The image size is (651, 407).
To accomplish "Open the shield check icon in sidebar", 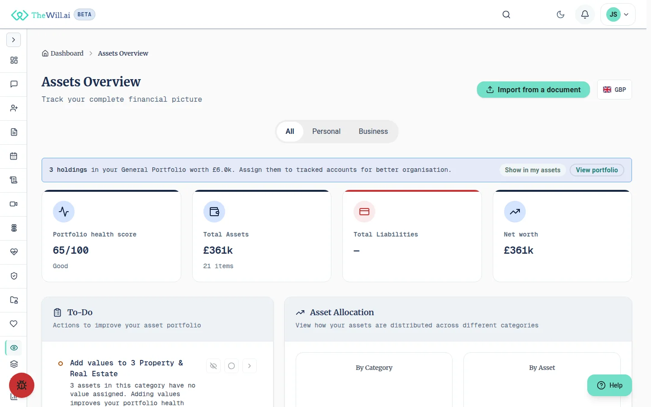I will click(x=14, y=276).
